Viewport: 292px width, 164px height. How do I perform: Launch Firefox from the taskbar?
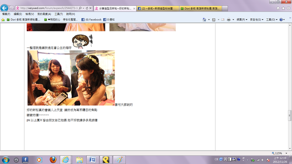click(53, 160)
